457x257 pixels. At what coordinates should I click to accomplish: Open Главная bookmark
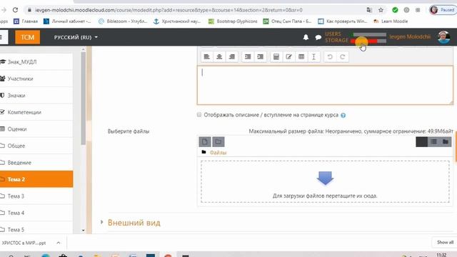pyautogui.click(x=26, y=21)
